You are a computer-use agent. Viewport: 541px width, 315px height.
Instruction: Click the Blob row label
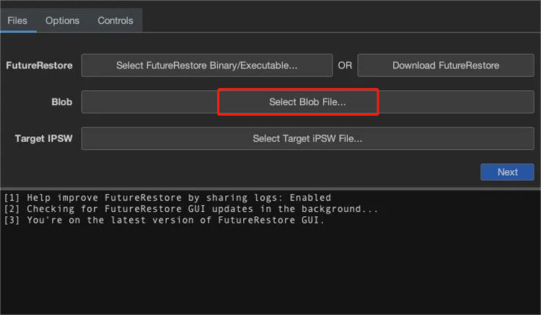coord(62,102)
